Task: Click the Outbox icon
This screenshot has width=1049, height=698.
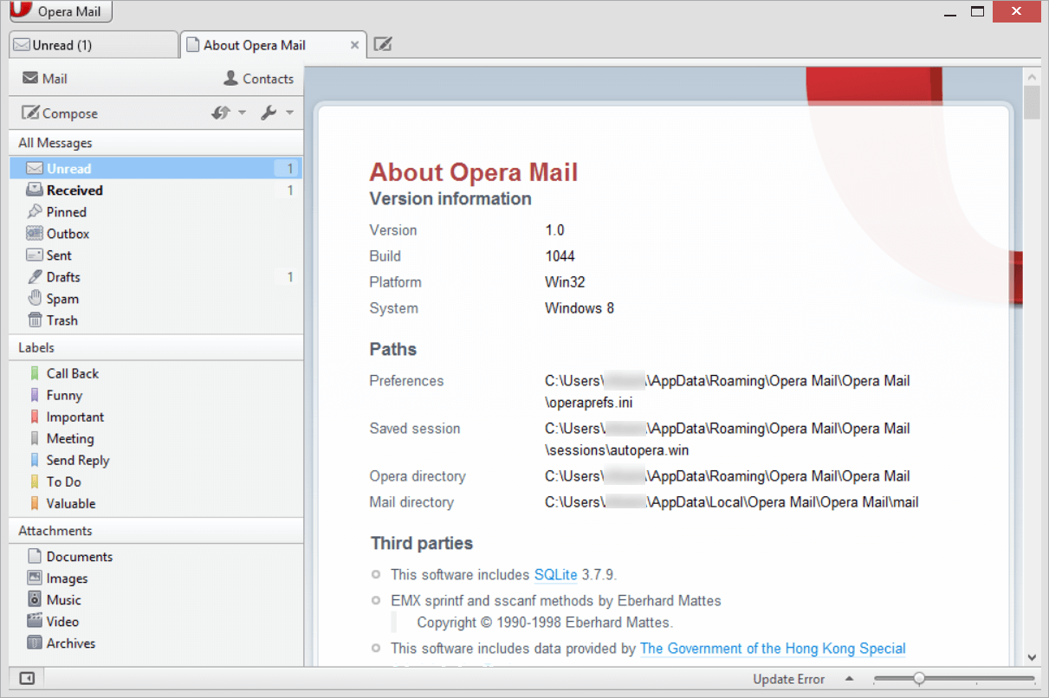Action: click(x=35, y=234)
